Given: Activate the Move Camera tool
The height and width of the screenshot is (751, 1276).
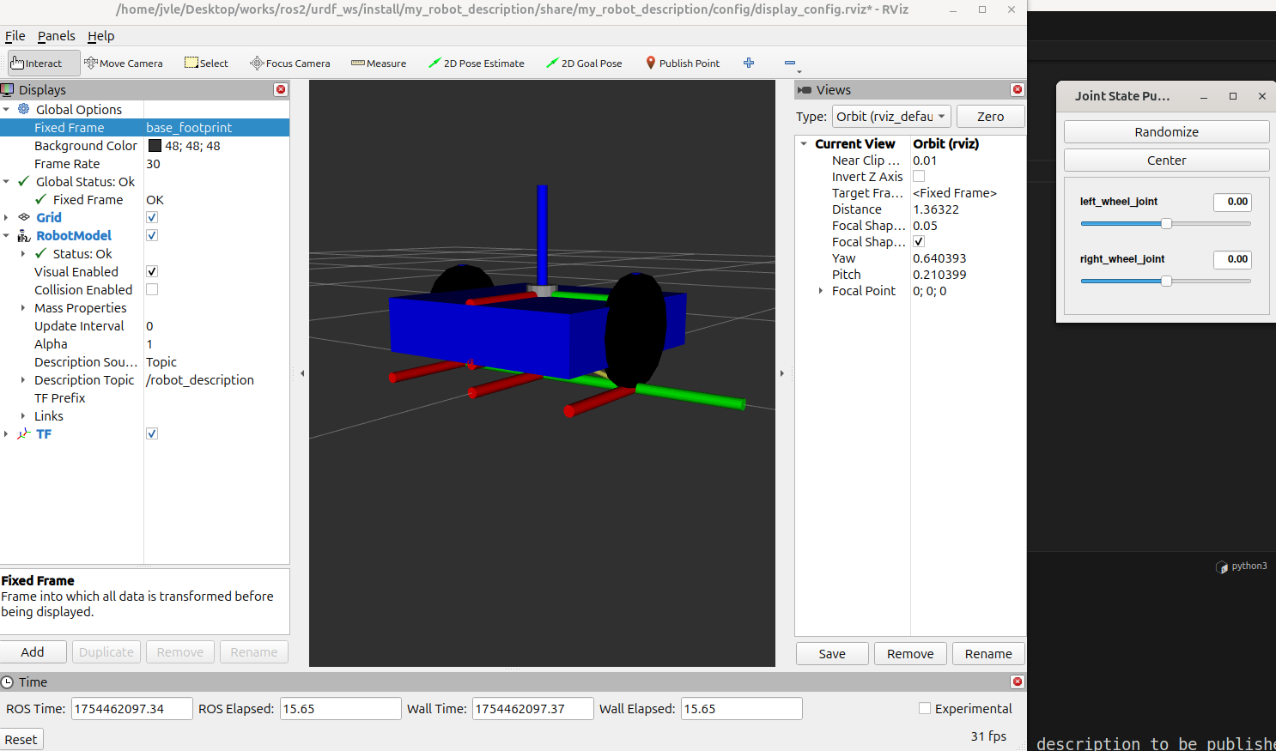Looking at the screenshot, I should (124, 64).
